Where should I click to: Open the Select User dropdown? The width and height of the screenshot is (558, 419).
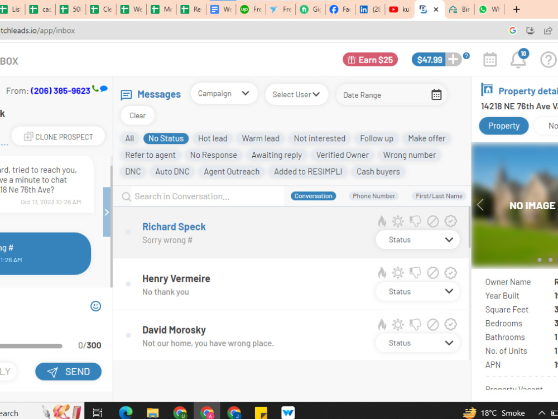[296, 95]
